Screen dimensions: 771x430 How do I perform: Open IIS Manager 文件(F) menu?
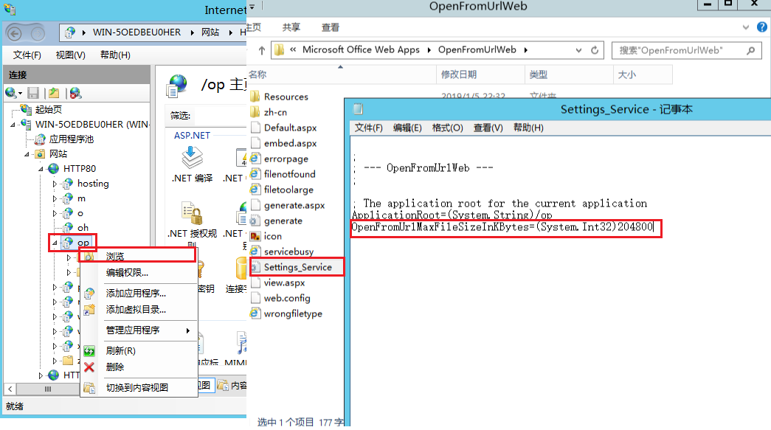pos(27,55)
